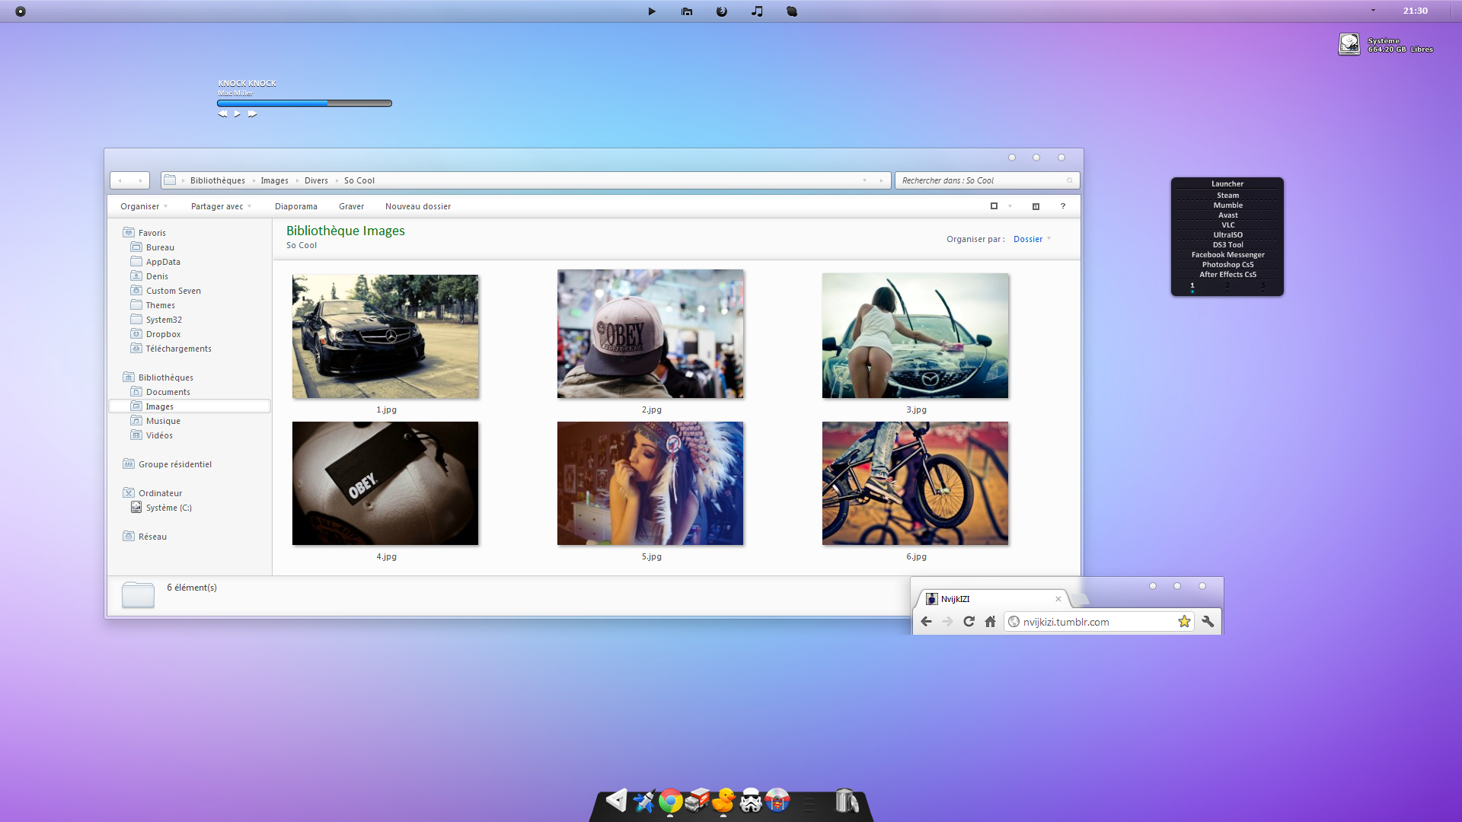
Task: Click Bibliothèques in the address breadcrumb
Action: (218, 180)
